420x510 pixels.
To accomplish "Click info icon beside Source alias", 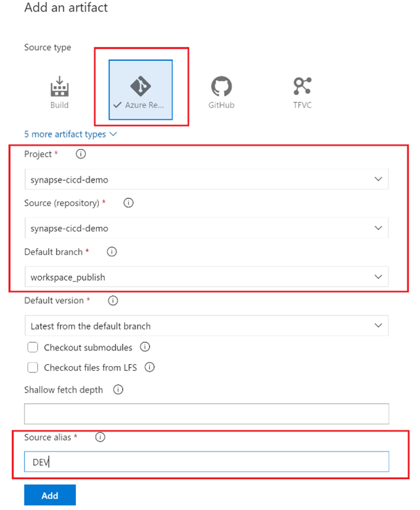I will (x=100, y=437).
